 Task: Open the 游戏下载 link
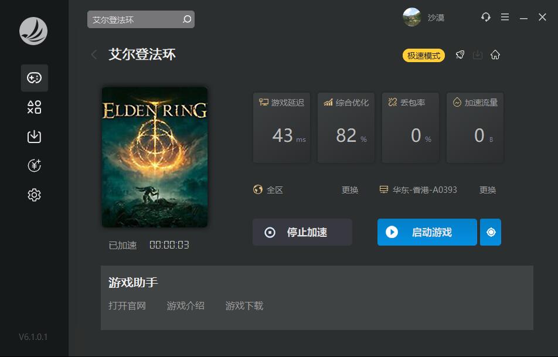coord(244,306)
